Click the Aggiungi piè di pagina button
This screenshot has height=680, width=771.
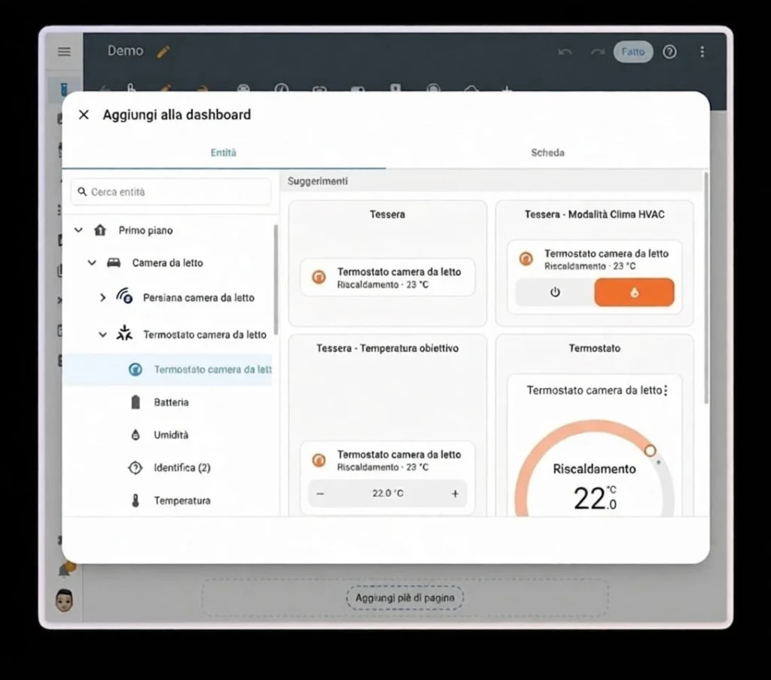click(x=404, y=598)
